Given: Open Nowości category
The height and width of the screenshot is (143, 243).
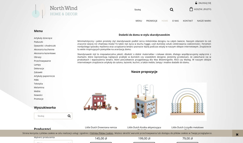Looking at the screenshot, I should click(38, 95).
